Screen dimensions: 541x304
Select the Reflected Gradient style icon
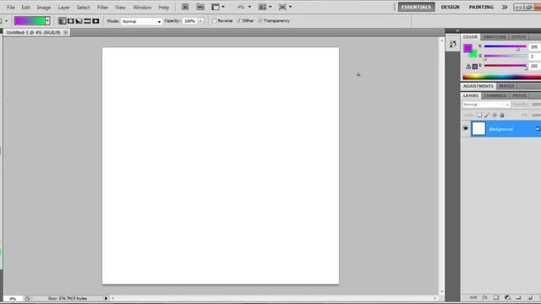pos(87,21)
